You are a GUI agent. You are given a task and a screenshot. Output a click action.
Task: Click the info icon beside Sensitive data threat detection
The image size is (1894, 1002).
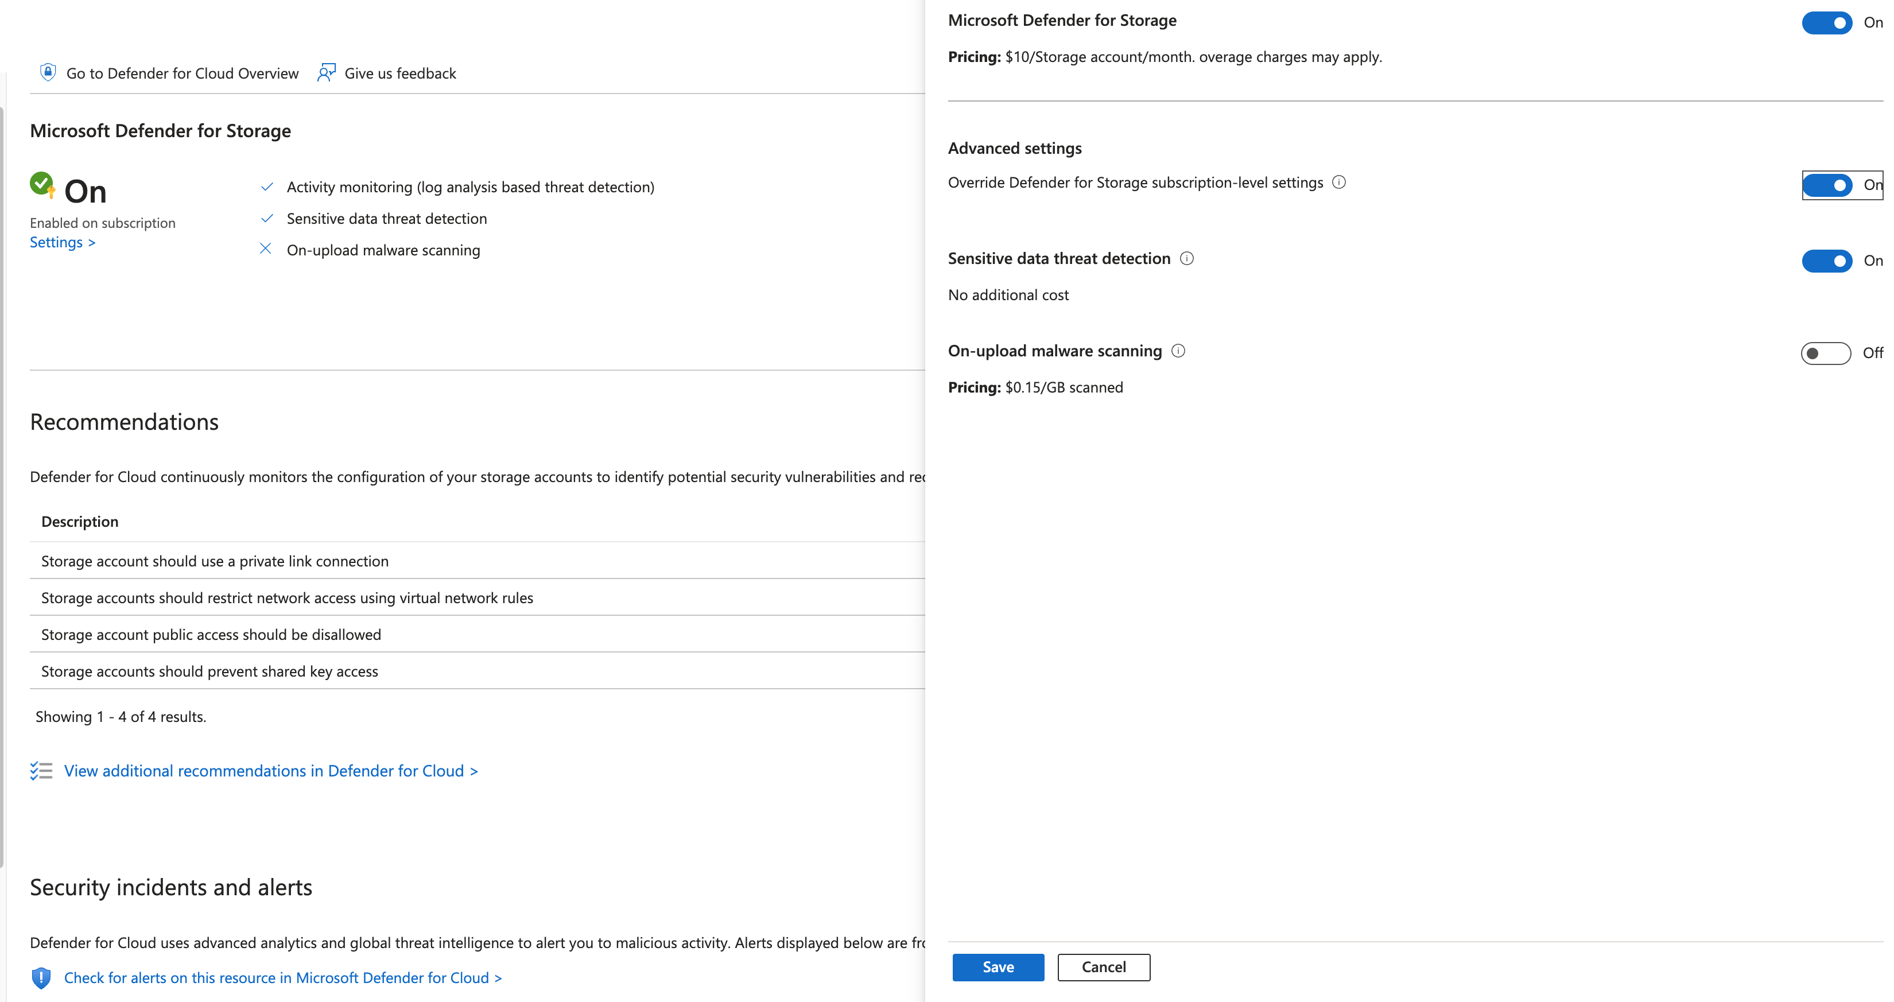(x=1187, y=259)
